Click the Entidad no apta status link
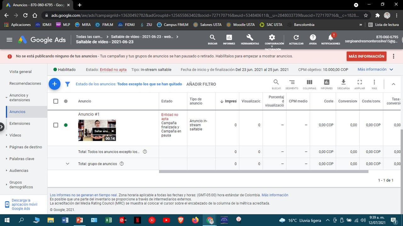Viewport: 403px width, 226px height. click(113, 70)
